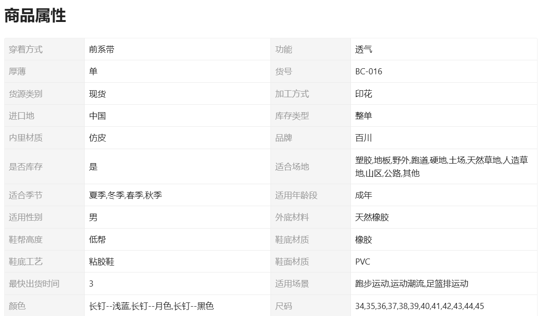538x316 pixels.
Task: Click the 粘胶鞋 sole craft value
Action: coord(102,262)
